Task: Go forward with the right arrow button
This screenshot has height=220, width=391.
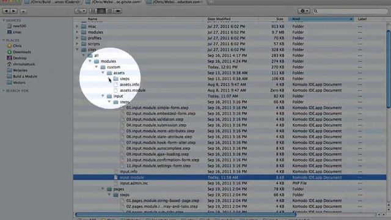Action: point(13,11)
